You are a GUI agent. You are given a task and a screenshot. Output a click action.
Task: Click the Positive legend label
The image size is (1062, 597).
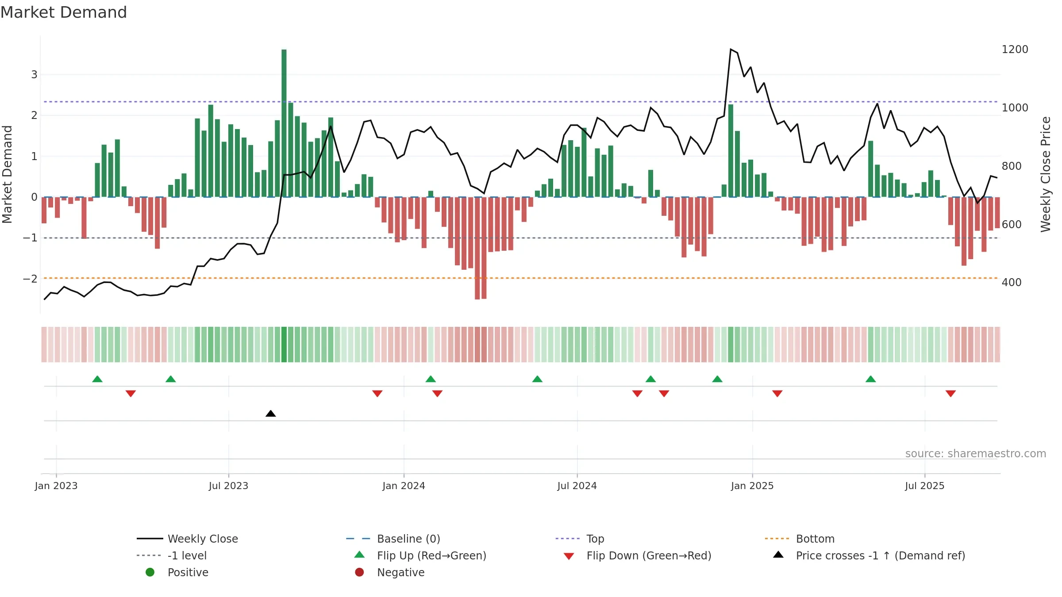point(188,572)
